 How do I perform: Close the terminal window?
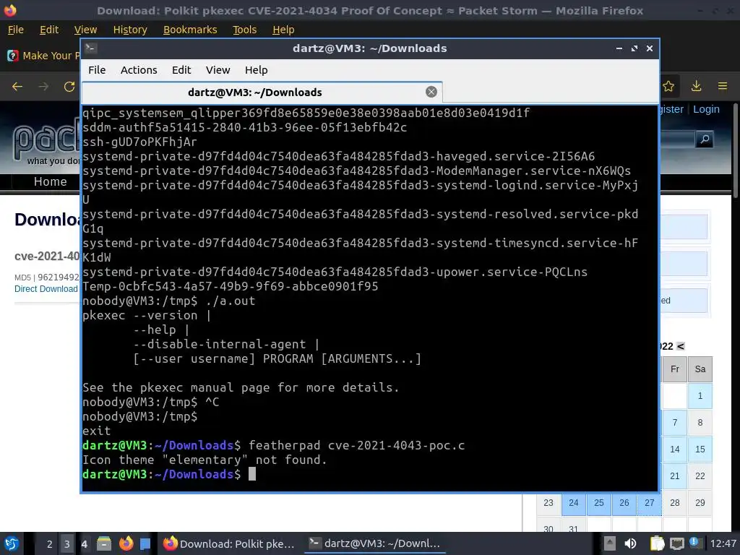[650, 48]
